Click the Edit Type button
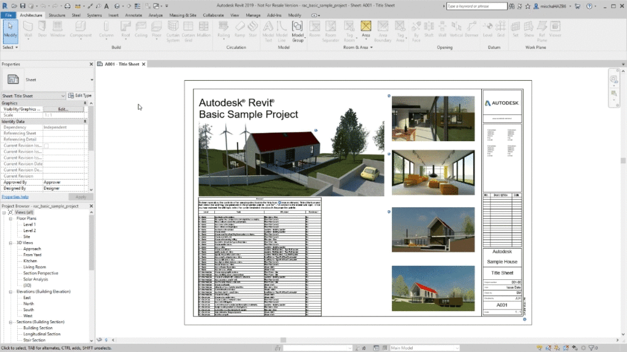Image resolution: width=627 pixels, height=352 pixels. [x=80, y=96]
